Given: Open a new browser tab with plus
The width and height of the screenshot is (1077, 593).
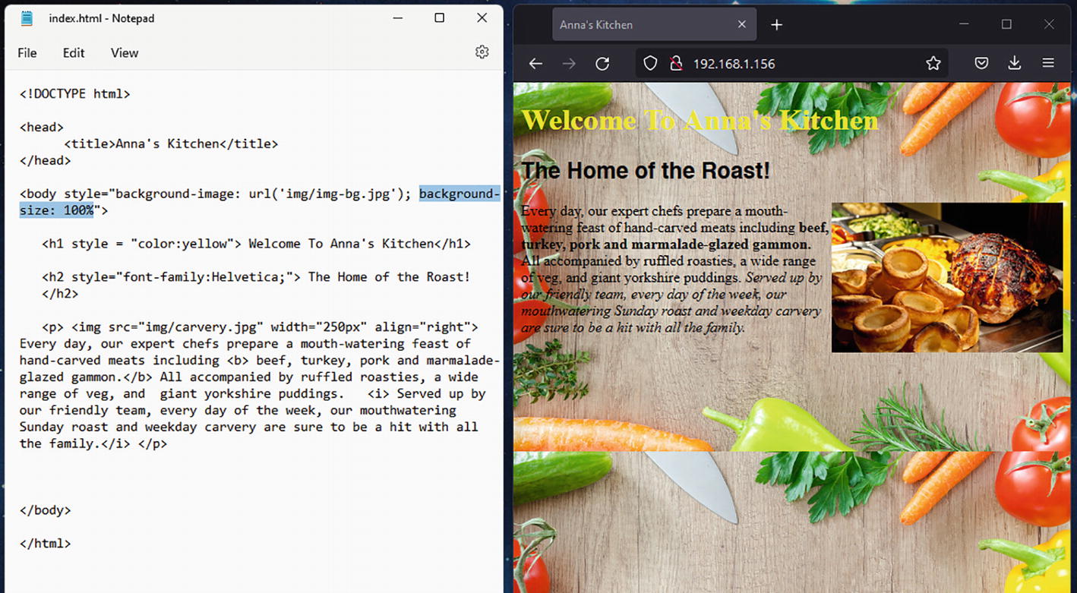Looking at the screenshot, I should (776, 25).
